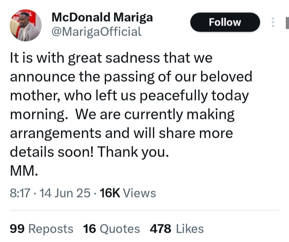View the 16 Quotes list
This screenshot has width=289, height=242.
pos(111,229)
